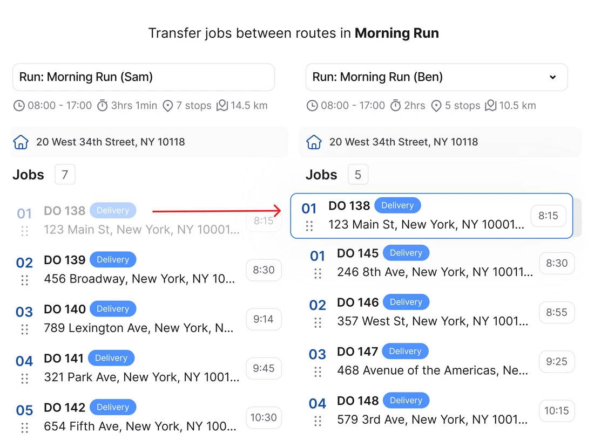Click the DO 145 job title
Image resolution: width=594 pixels, height=441 pixels.
click(358, 253)
